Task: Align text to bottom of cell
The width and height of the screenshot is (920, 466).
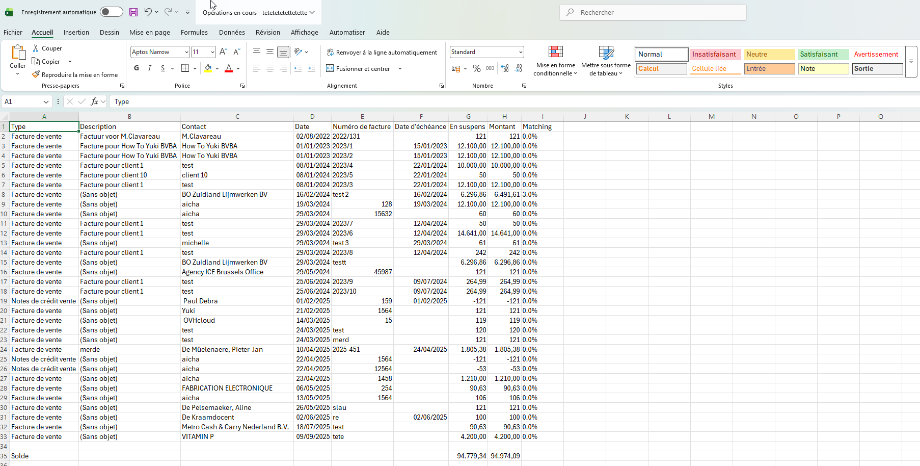Action: [283, 52]
